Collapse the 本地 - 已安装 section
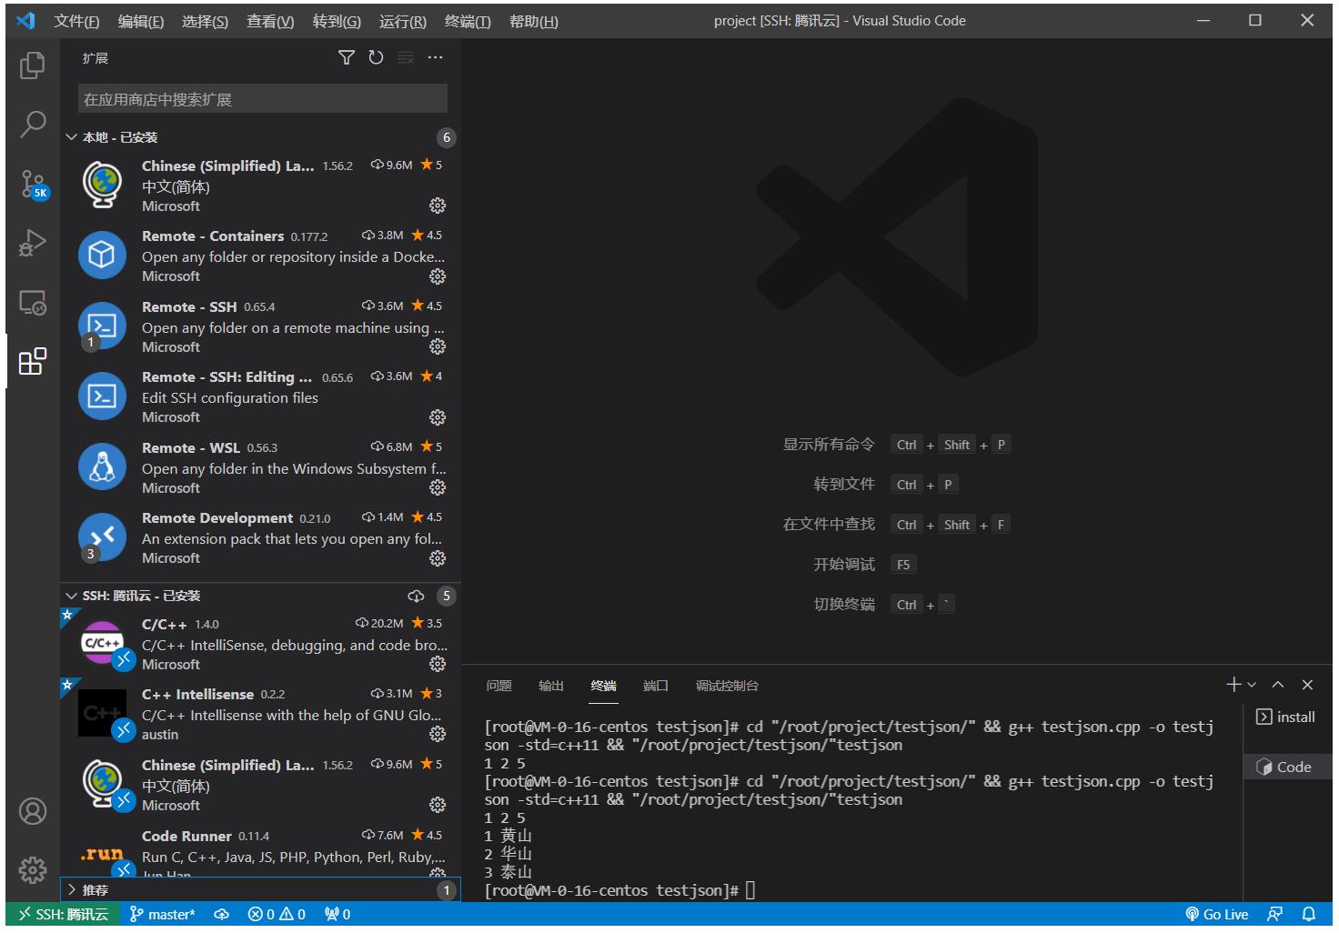The width and height of the screenshot is (1339, 933). coord(260,137)
